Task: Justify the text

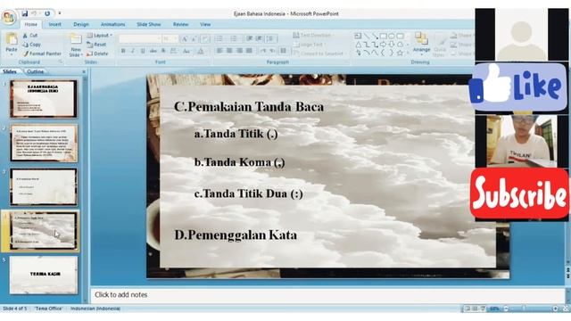Action: tap(249, 51)
